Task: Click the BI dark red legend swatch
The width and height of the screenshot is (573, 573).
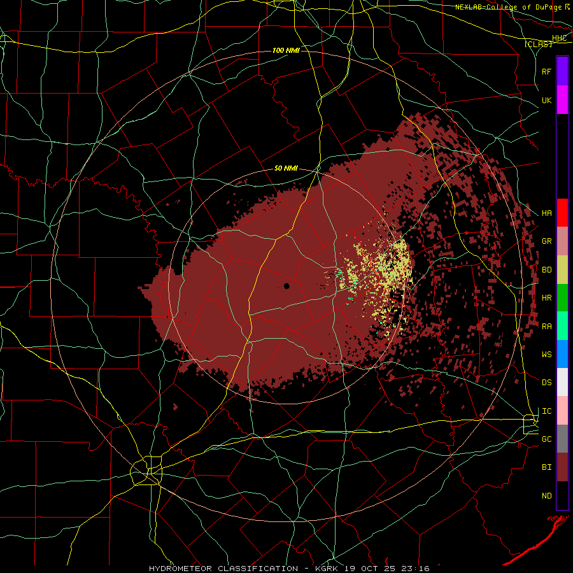Action: (562, 467)
